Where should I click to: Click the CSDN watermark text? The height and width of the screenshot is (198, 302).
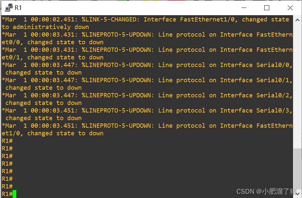tap(267, 191)
